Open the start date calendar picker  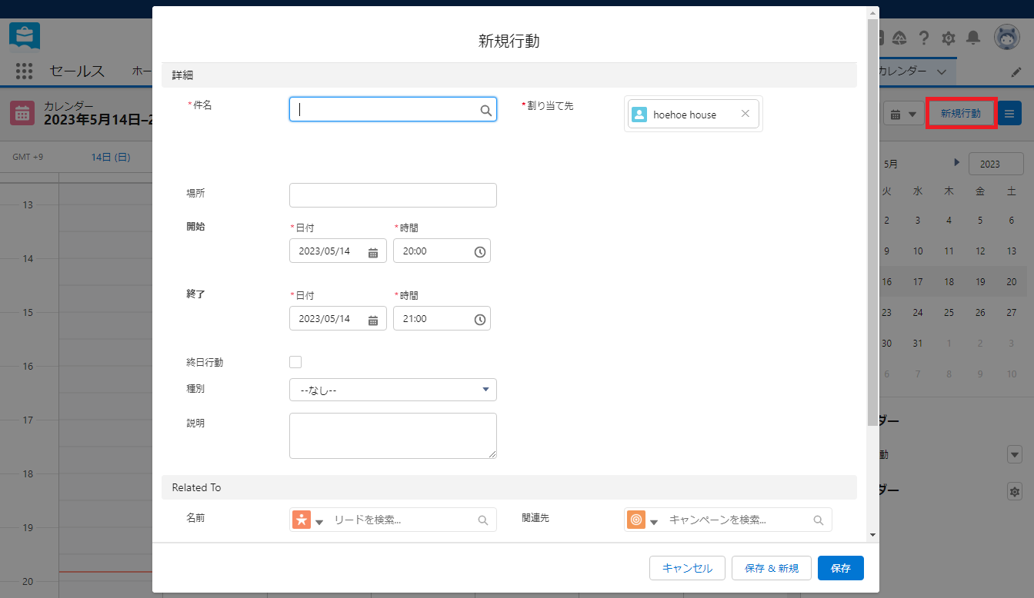[373, 252]
